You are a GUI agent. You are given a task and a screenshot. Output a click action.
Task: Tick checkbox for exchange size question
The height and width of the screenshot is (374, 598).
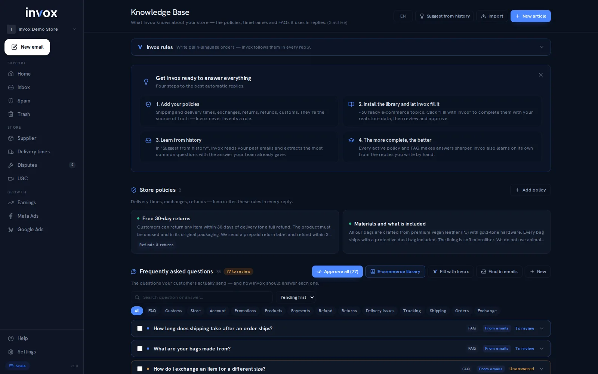pos(140,369)
